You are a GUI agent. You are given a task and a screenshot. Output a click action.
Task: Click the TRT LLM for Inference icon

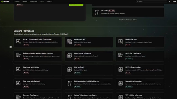click(x=121, y=97)
